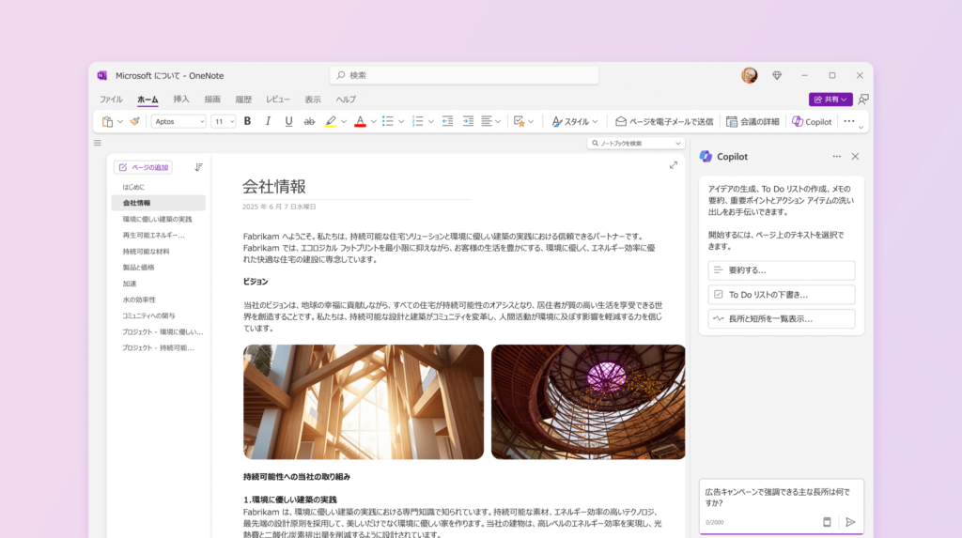
Task: Click the Copilot ribbon button
Action: coord(812,121)
